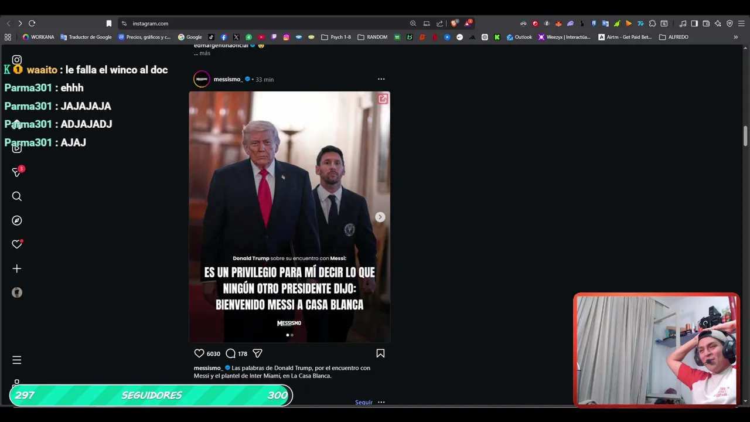Click messismo_ username in the caption
Screen dimensions: 750x422
coord(208,368)
